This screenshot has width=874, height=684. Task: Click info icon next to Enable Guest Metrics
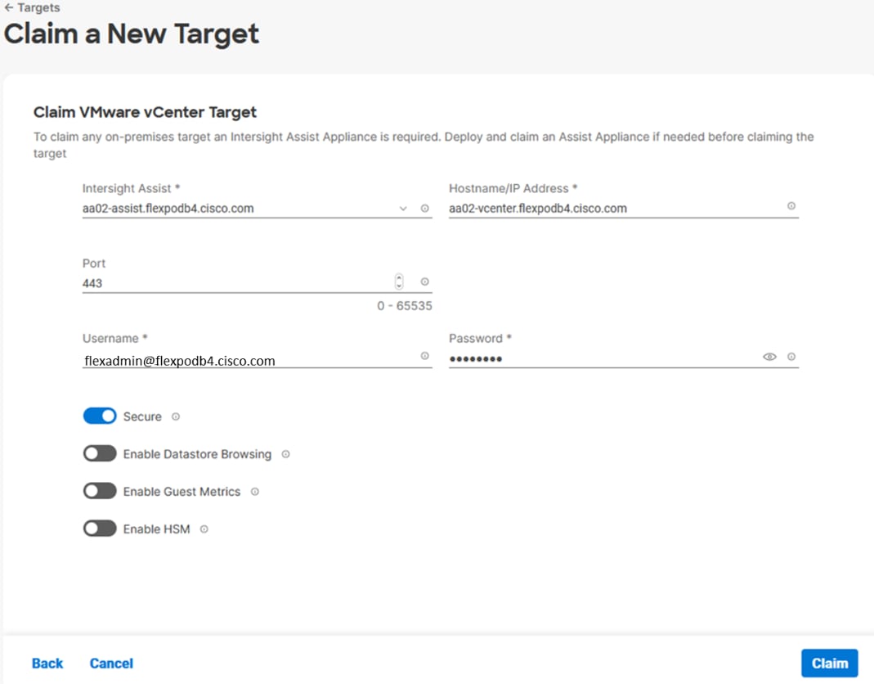tap(255, 492)
